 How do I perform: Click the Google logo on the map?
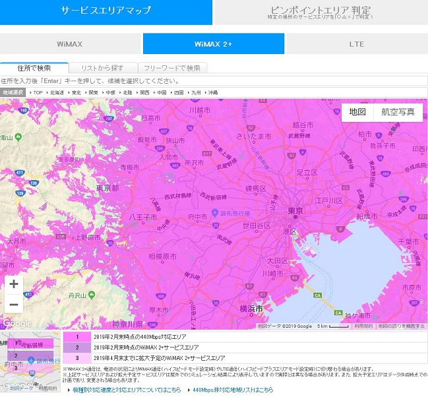coord(17,323)
